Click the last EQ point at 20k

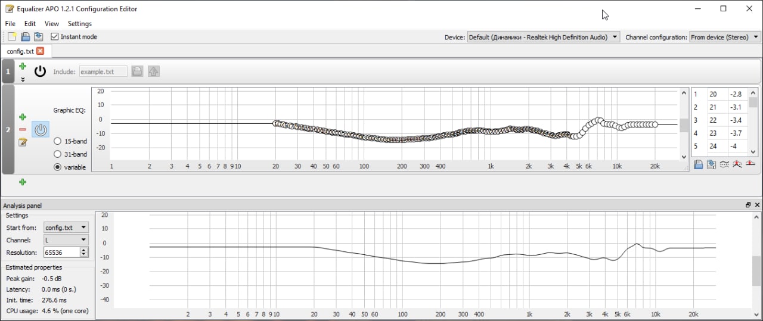coord(655,124)
